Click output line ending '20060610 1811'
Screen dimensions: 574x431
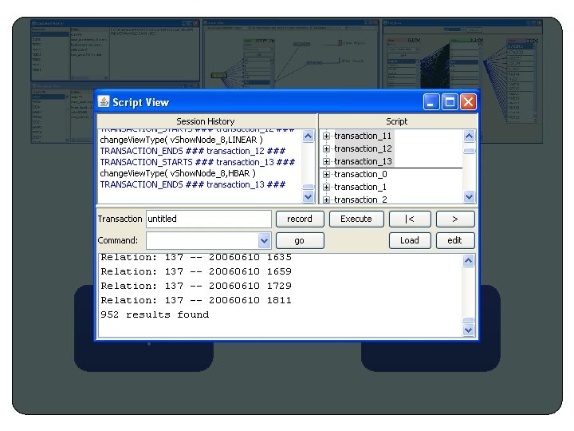(196, 301)
